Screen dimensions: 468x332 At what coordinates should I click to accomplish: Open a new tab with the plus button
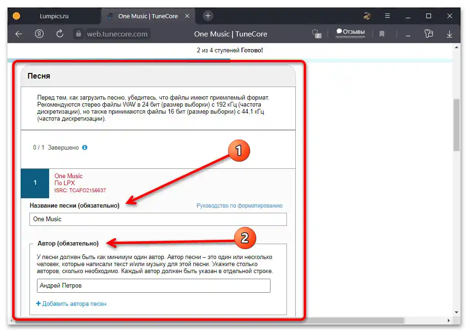208,16
